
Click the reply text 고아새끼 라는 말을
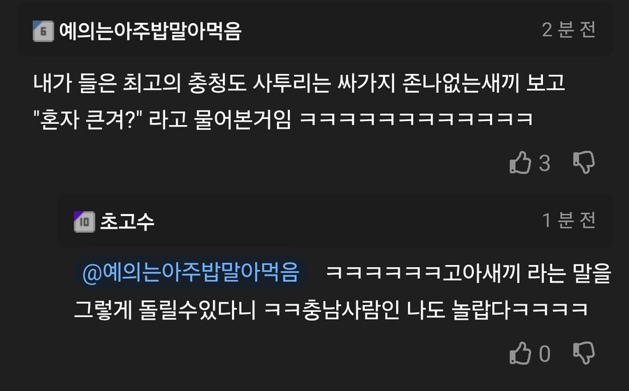[x=527, y=273]
